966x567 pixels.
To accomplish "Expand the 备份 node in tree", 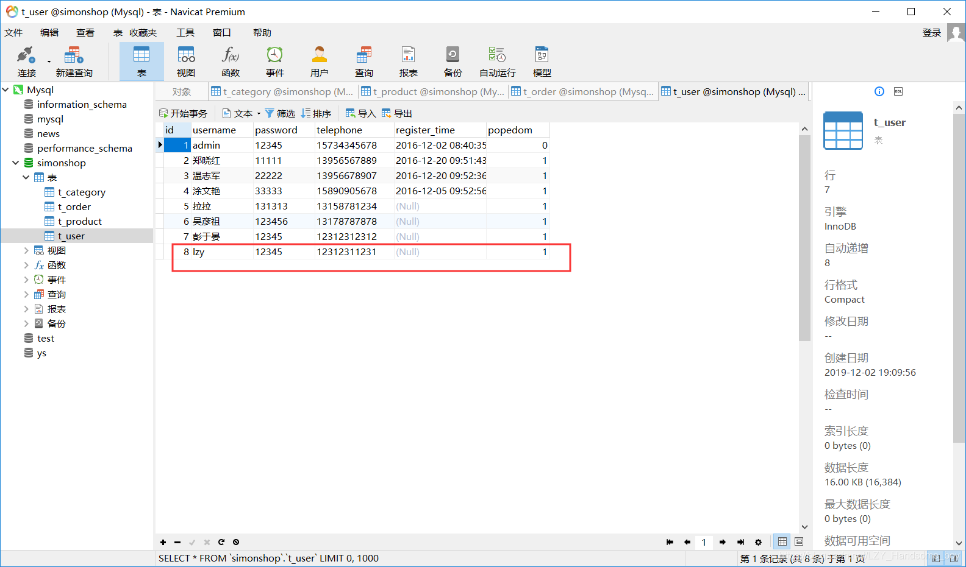I will 26,323.
